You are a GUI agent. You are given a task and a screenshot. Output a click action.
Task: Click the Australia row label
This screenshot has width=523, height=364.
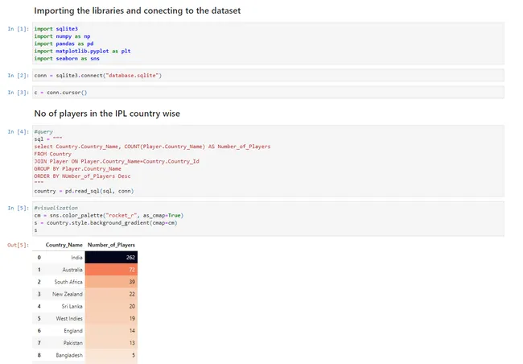click(x=72, y=270)
